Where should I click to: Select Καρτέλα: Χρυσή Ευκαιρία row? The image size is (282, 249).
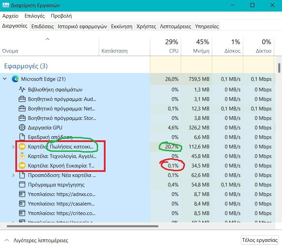(x=138, y=165)
